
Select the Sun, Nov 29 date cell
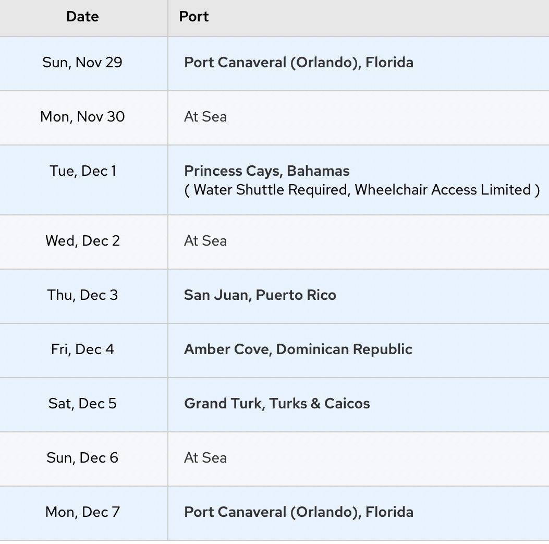pos(82,63)
